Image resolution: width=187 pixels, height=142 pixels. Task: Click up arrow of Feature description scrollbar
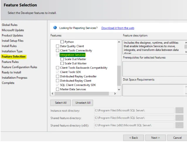pos(186,43)
